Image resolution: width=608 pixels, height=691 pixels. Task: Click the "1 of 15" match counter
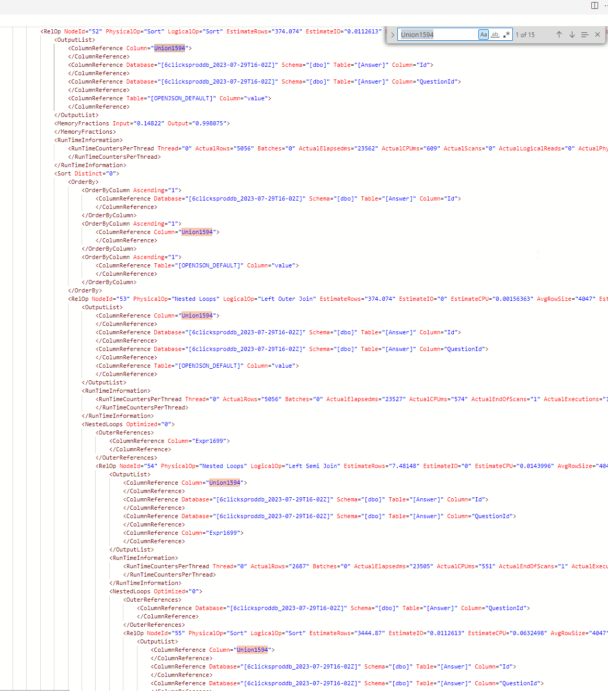525,34
